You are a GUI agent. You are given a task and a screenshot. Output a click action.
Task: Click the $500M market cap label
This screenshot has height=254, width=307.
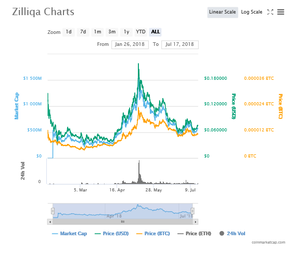[34, 130]
